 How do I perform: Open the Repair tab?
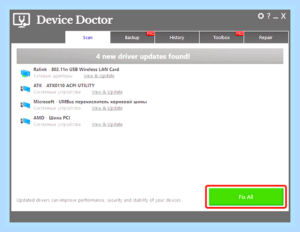click(x=266, y=37)
